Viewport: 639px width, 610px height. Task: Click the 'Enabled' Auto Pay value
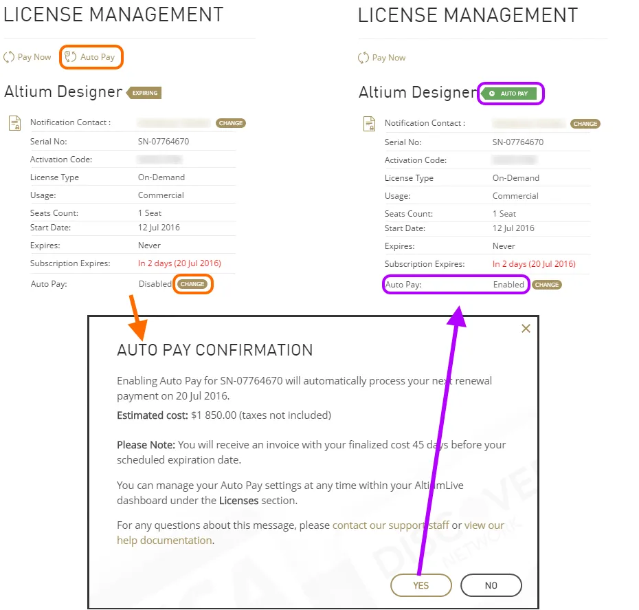point(508,285)
